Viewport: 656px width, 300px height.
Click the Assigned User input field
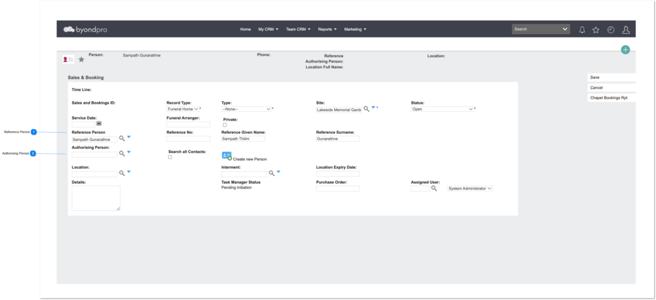[x=420, y=188]
